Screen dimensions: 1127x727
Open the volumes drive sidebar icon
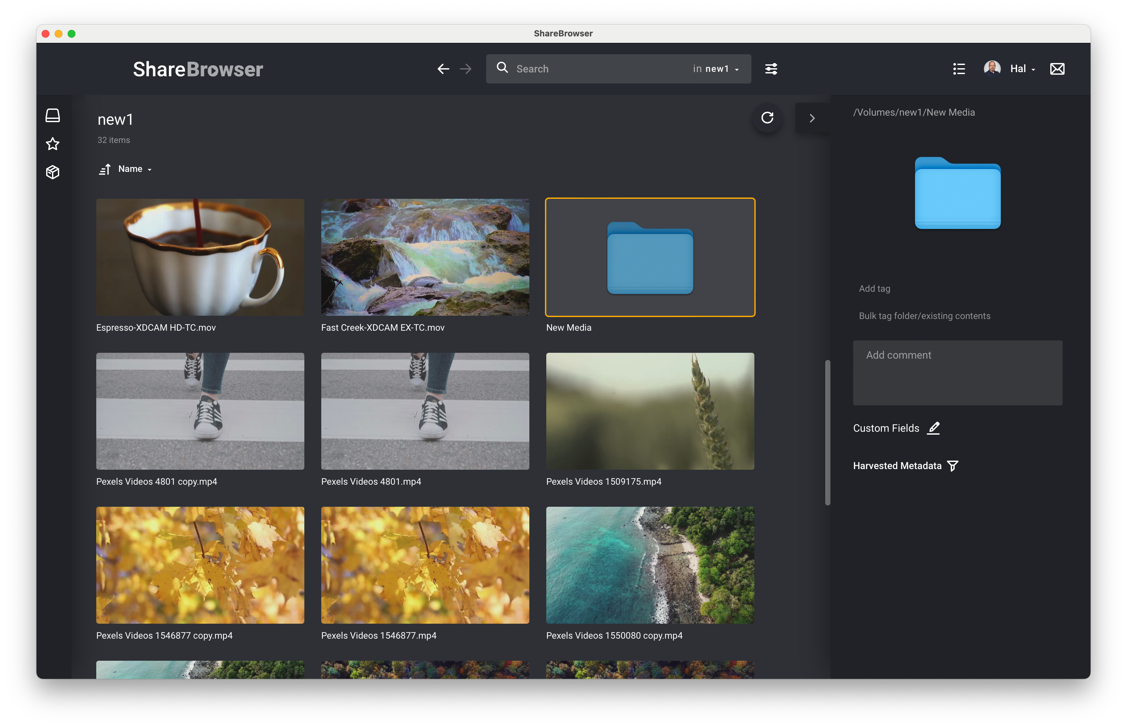tap(52, 115)
